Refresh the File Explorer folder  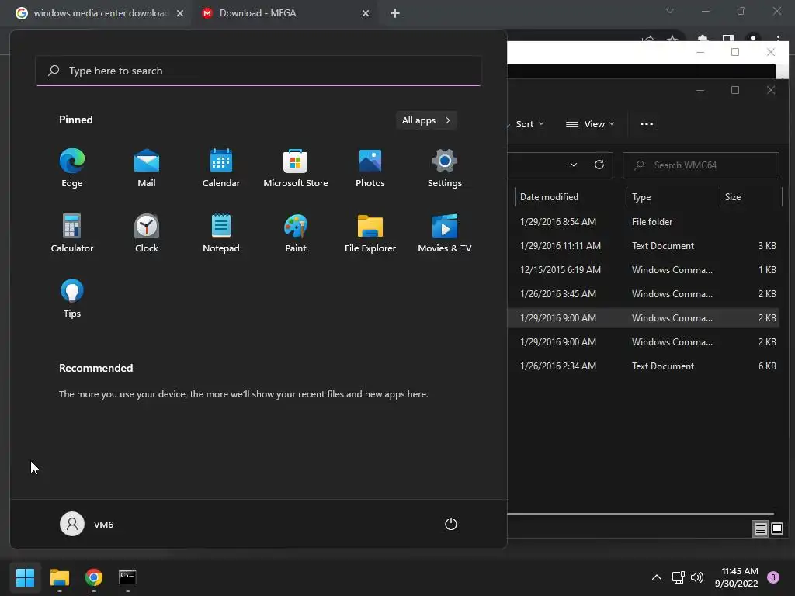(599, 165)
